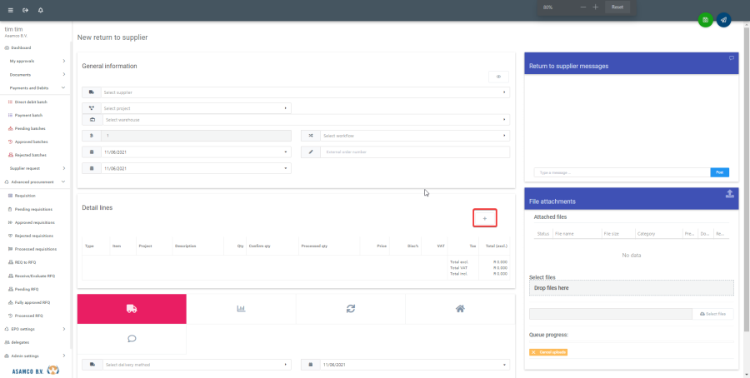Add a detail line with plus button

485,218
